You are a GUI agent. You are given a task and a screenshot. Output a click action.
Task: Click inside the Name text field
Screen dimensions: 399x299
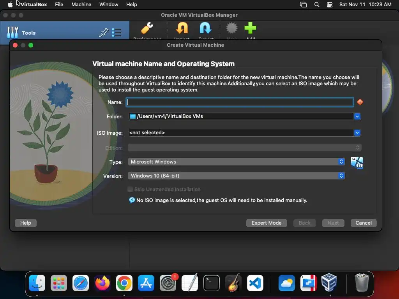[x=240, y=102]
